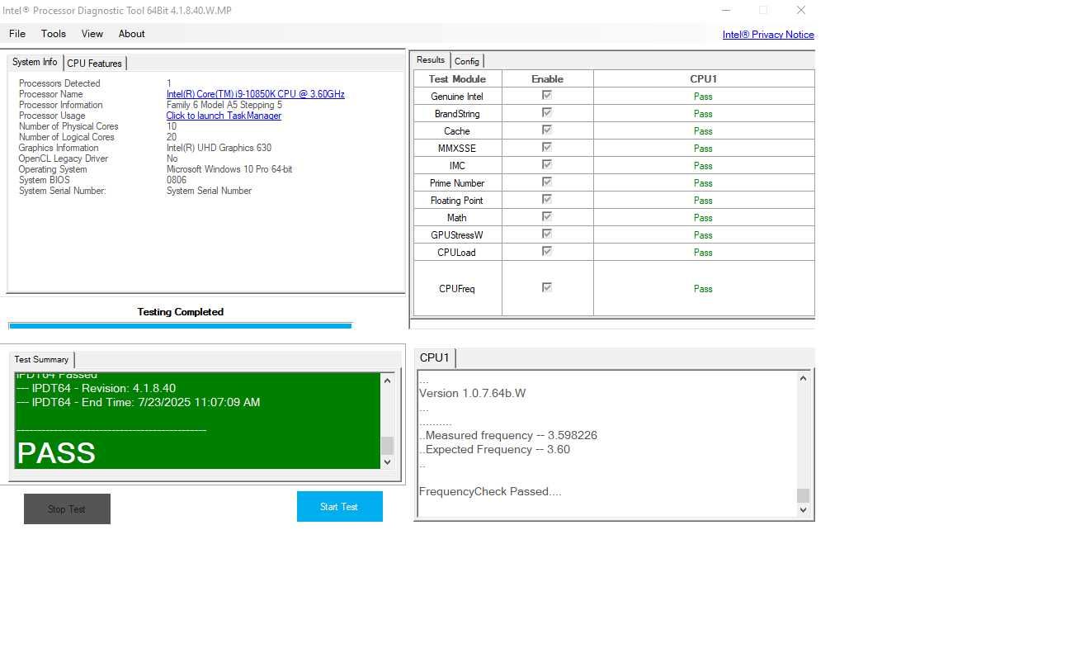Select the Prime Number test module cell
This screenshot has width=1066, height=653.
tap(457, 183)
